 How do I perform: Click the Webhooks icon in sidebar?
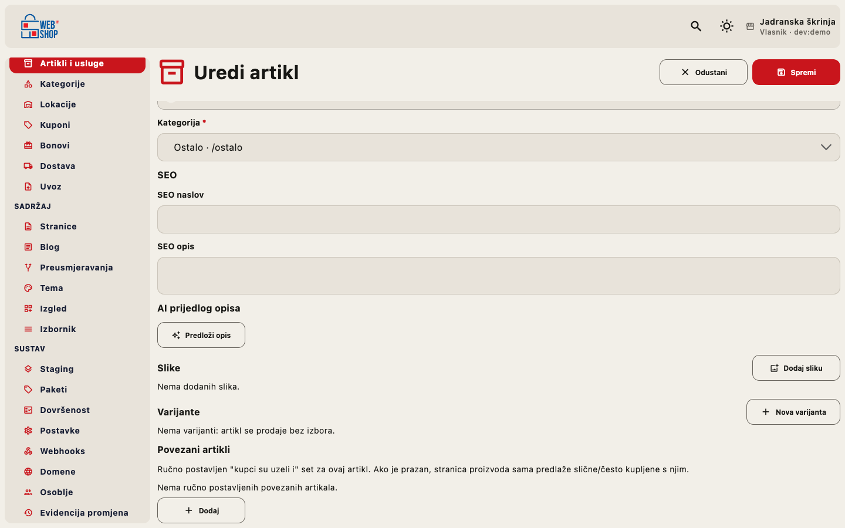click(x=28, y=451)
